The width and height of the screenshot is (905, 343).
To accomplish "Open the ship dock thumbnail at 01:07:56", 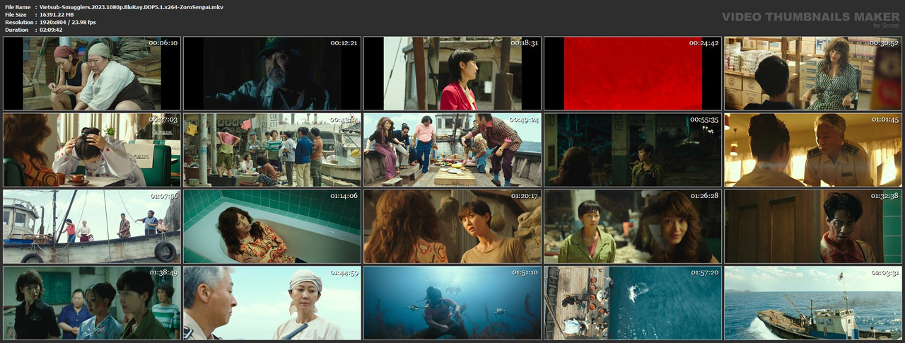I will pyautogui.click(x=92, y=226).
